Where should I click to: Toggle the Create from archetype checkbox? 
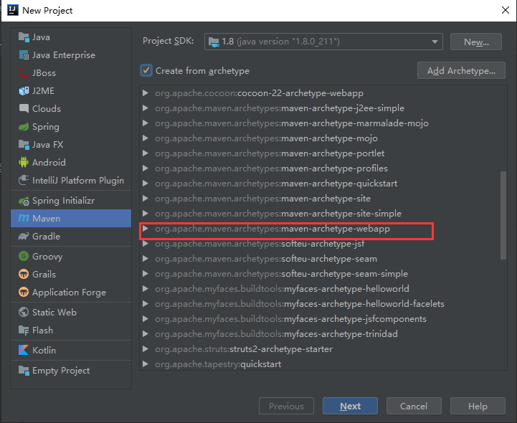(x=146, y=70)
